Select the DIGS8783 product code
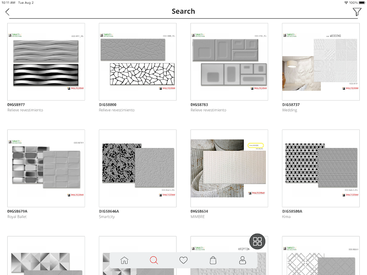 point(199,105)
